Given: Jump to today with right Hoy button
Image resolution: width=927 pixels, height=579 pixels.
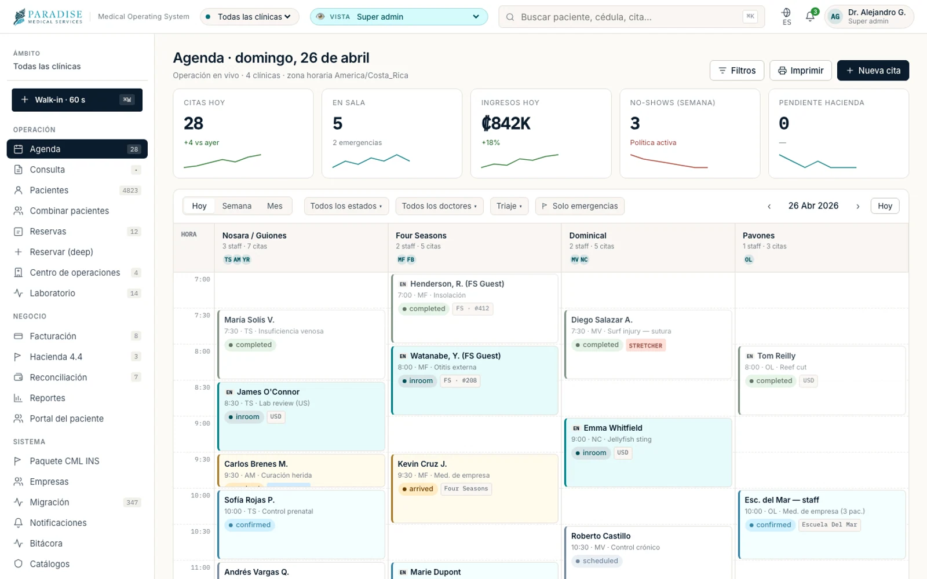Looking at the screenshot, I should tap(885, 206).
